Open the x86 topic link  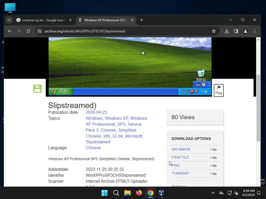click(x=107, y=136)
